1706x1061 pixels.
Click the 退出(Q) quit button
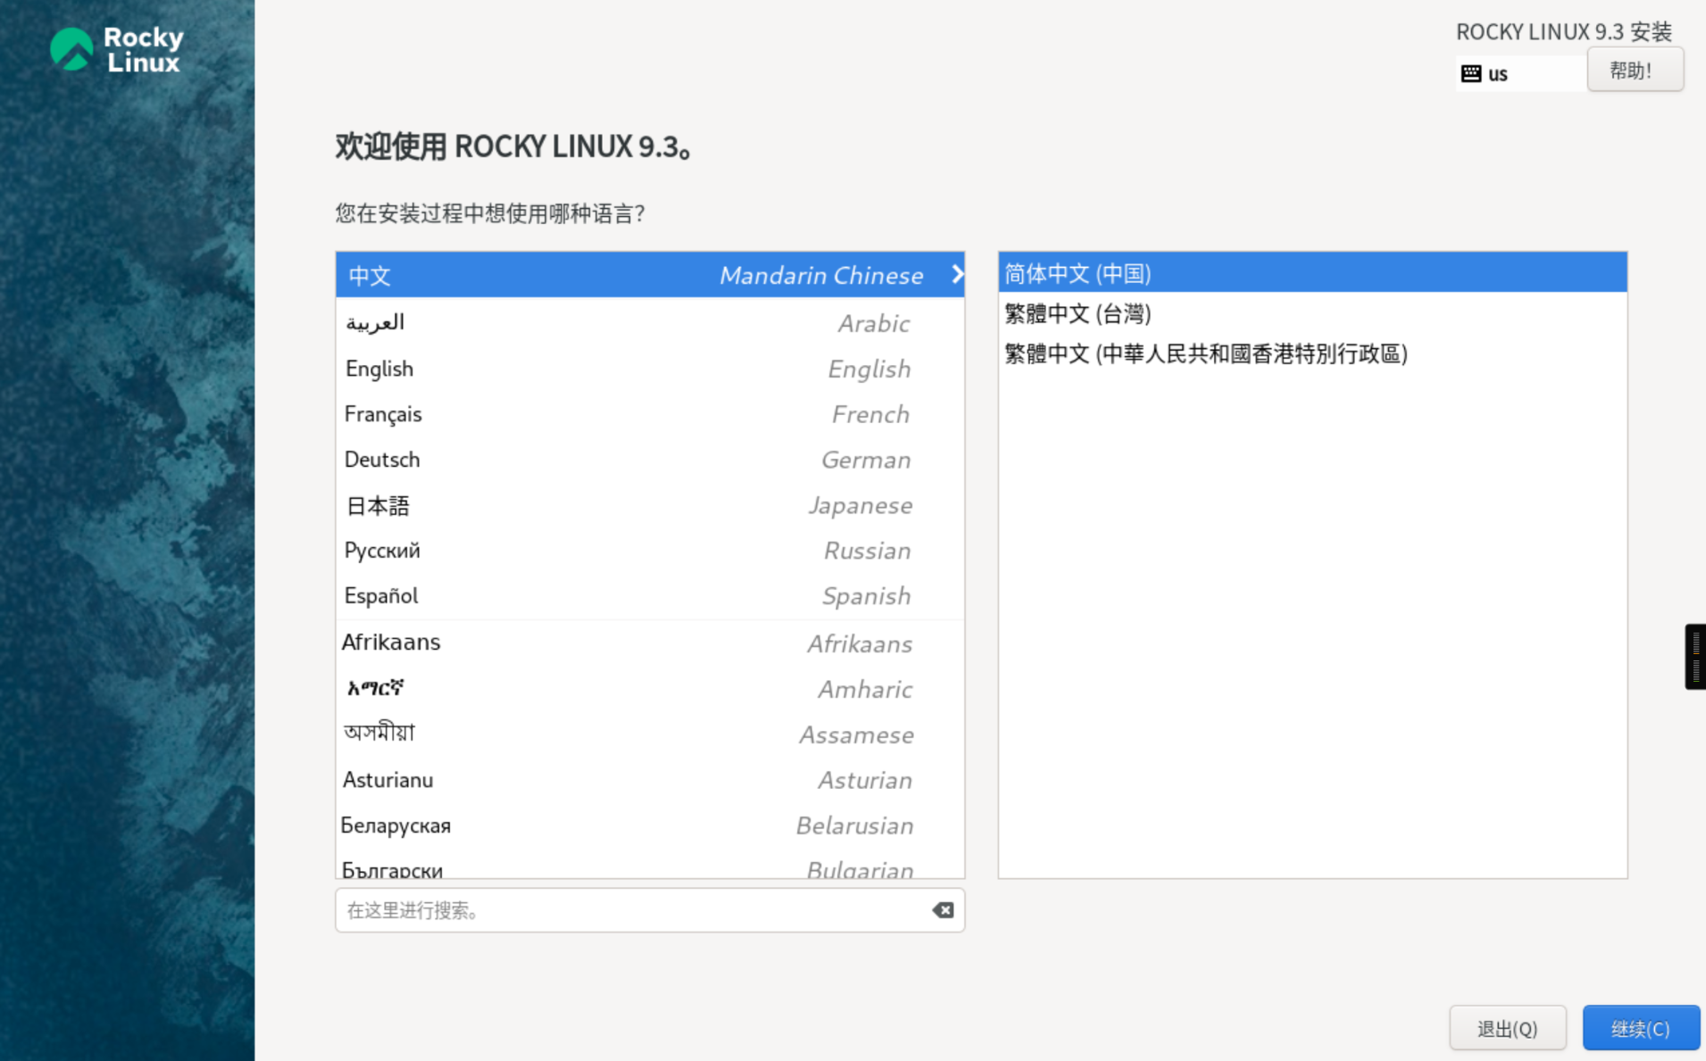click(x=1507, y=1028)
